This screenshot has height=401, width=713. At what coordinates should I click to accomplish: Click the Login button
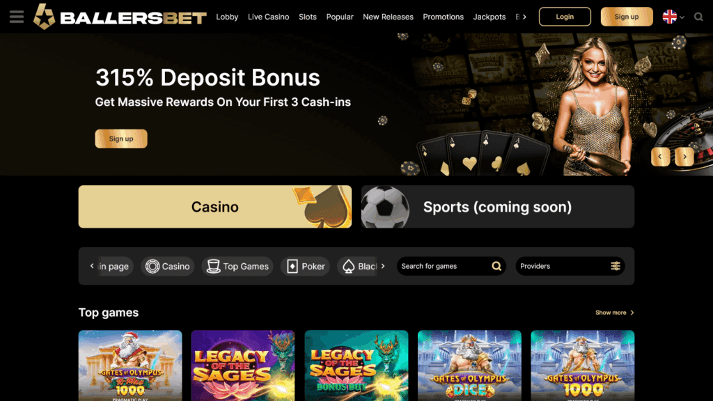click(565, 17)
